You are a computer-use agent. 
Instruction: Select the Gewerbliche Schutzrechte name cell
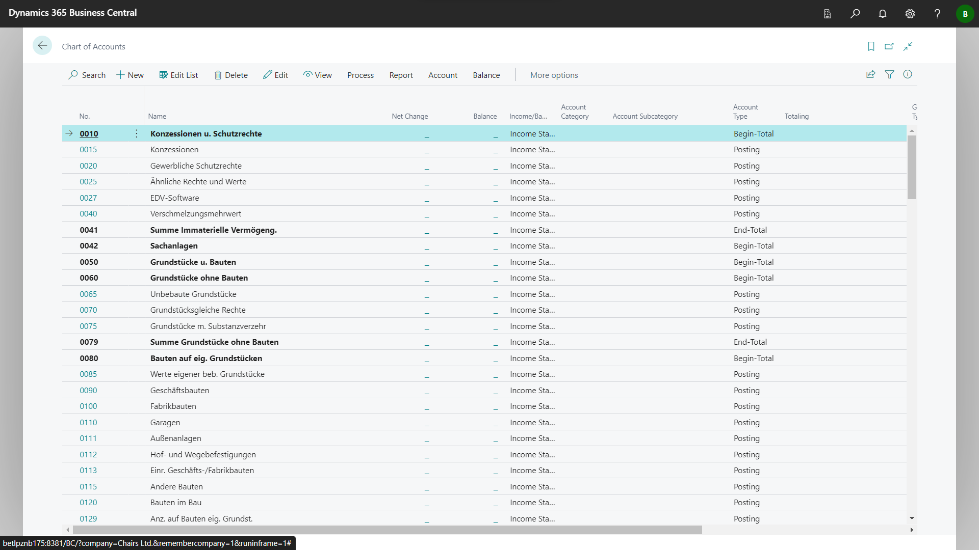(x=196, y=166)
